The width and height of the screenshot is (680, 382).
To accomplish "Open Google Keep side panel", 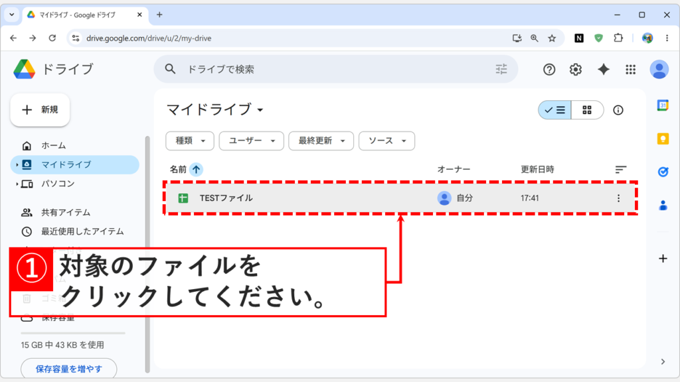I will point(663,139).
